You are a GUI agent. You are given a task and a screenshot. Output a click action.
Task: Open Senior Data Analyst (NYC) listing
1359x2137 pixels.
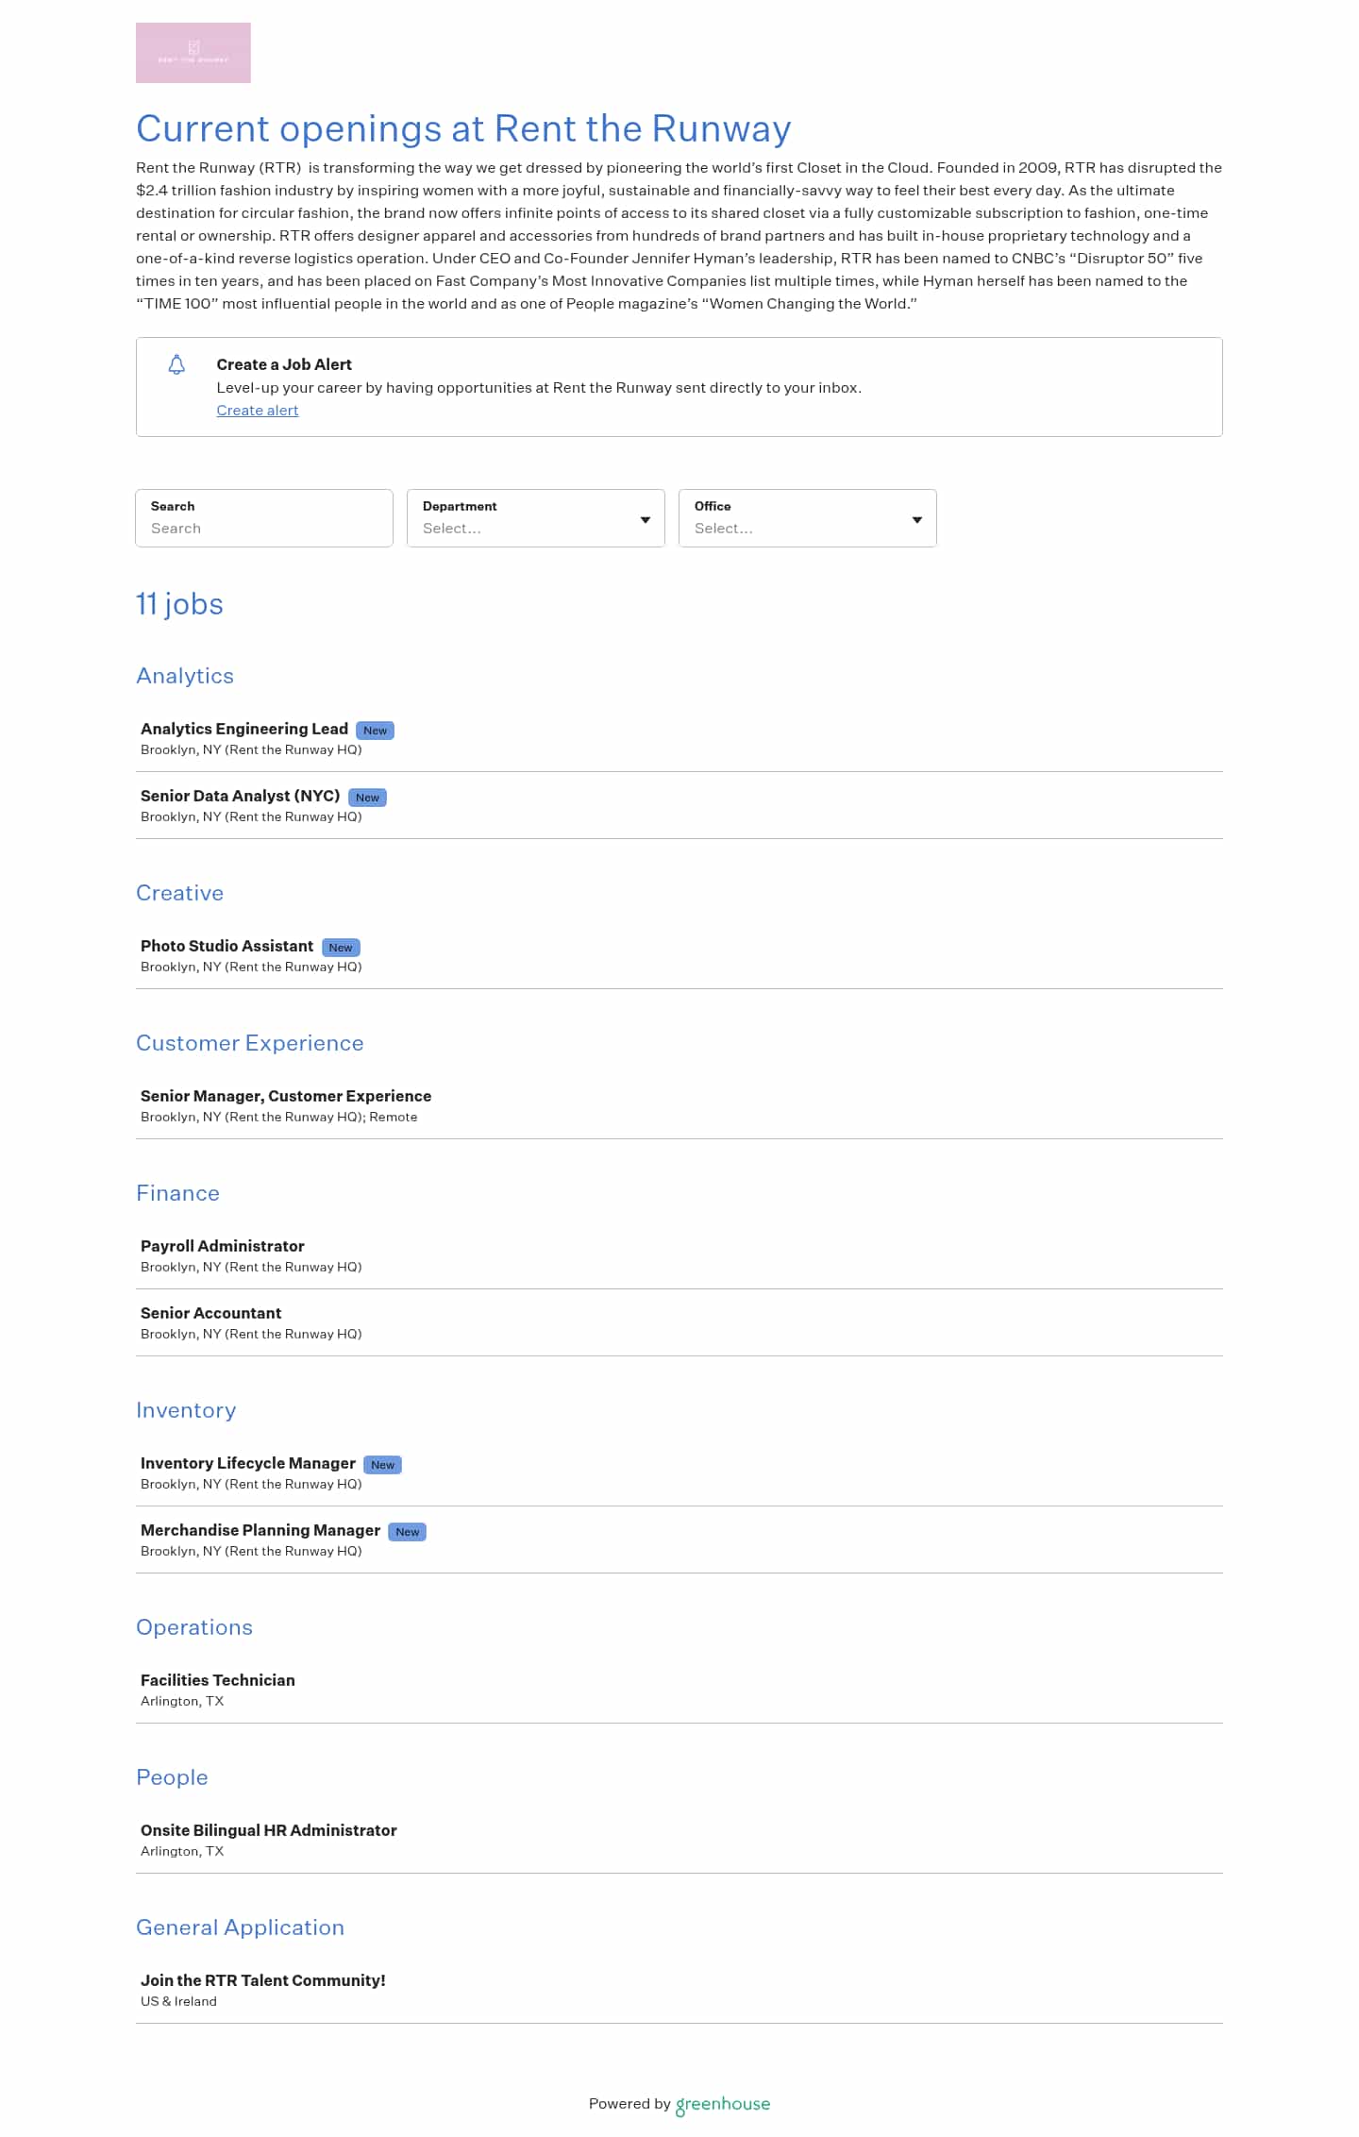[240, 796]
